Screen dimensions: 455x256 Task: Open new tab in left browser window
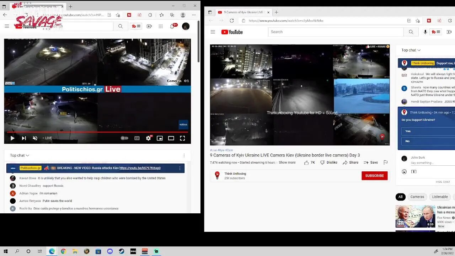point(70,6)
